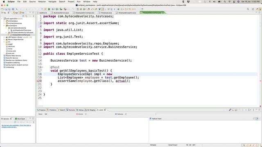Collapse the src/test/java folder
This screenshot has width=262, height=147.
4,26
